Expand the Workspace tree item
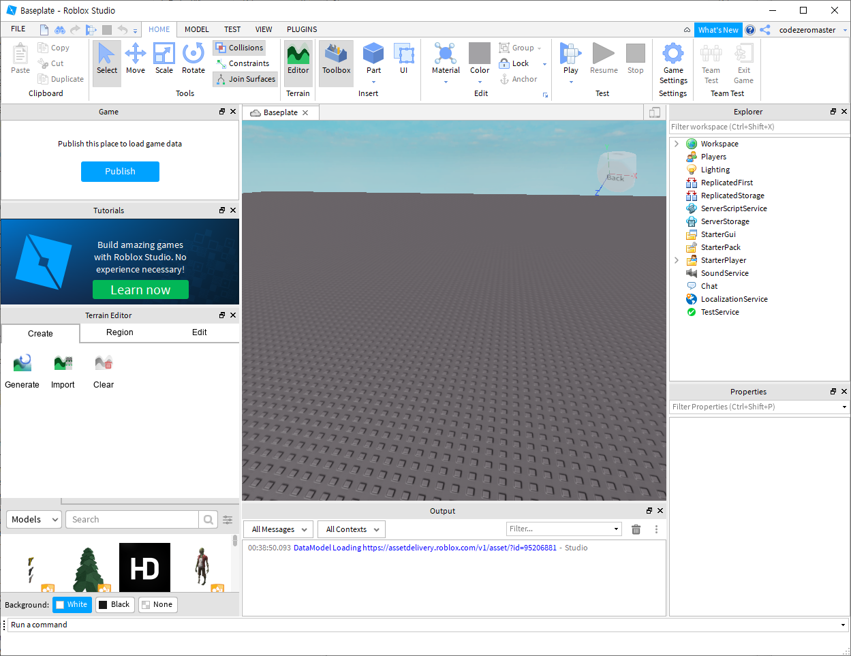 tap(676, 144)
